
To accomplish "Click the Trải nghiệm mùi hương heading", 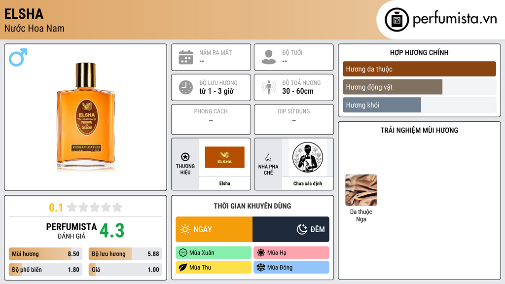I will pyautogui.click(x=419, y=130).
